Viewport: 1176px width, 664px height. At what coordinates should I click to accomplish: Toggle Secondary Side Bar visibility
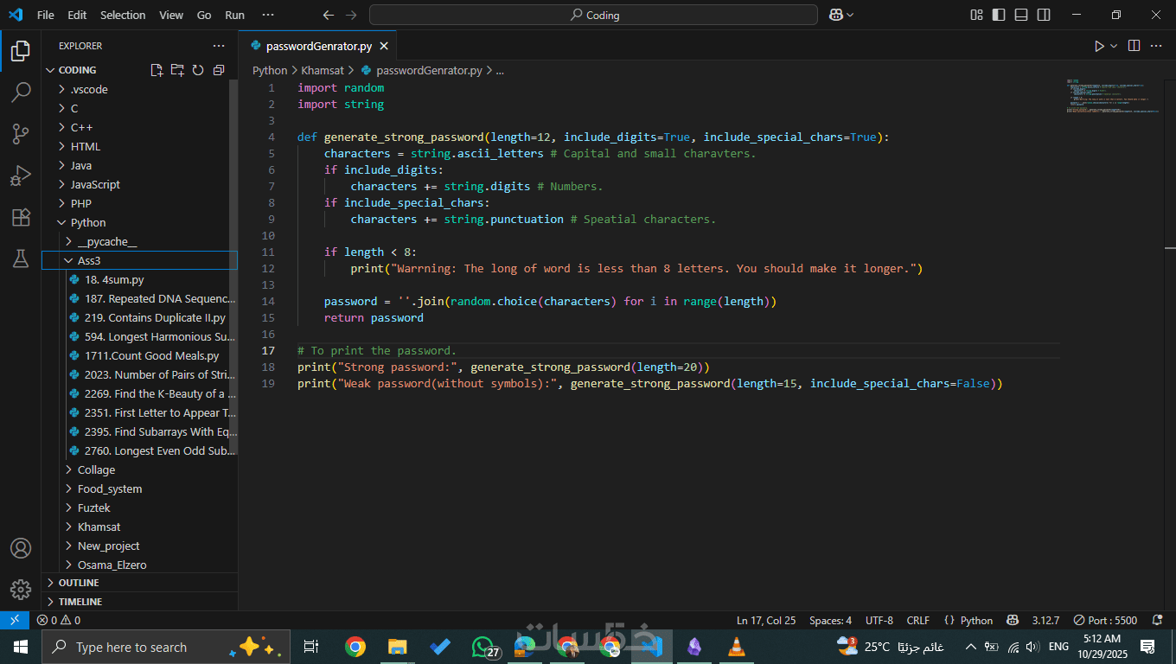(1044, 15)
